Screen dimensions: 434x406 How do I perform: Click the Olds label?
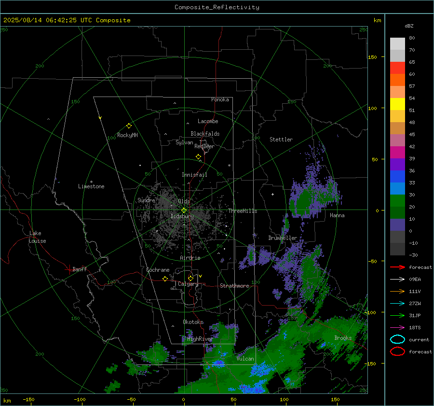pyautogui.click(x=184, y=201)
